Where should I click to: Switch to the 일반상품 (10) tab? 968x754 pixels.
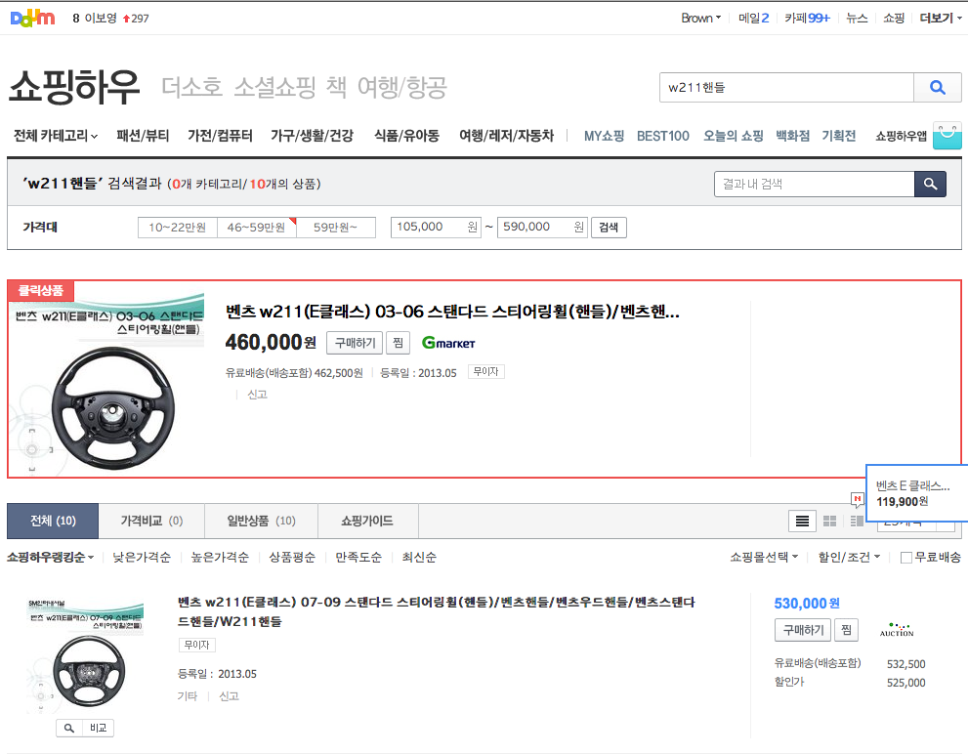(261, 522)
